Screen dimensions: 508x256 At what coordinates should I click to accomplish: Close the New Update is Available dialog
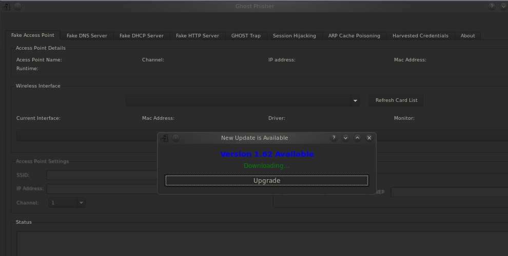pyautogui.click(x=369, y=138)
